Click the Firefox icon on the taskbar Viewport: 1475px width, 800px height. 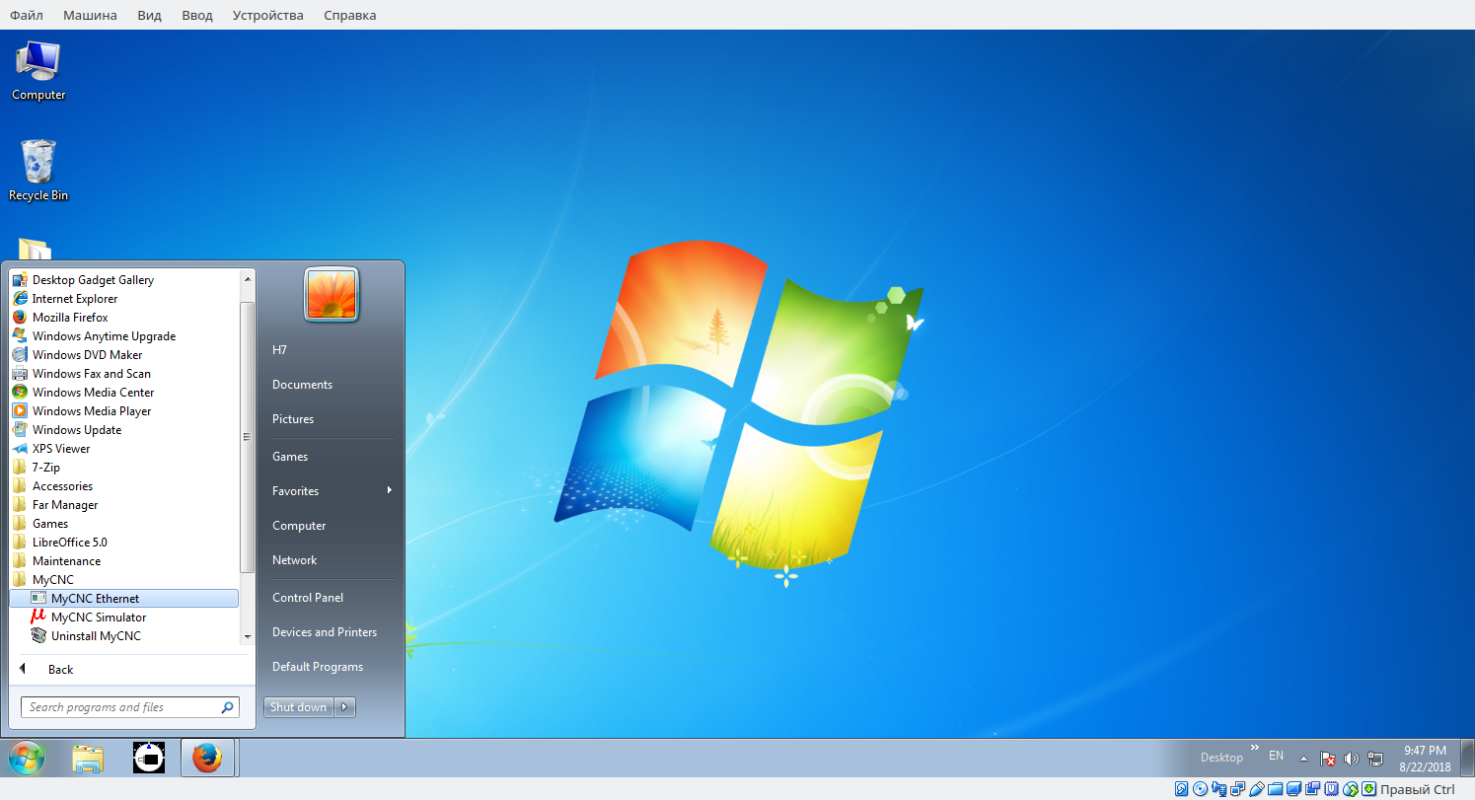(207, 758)
